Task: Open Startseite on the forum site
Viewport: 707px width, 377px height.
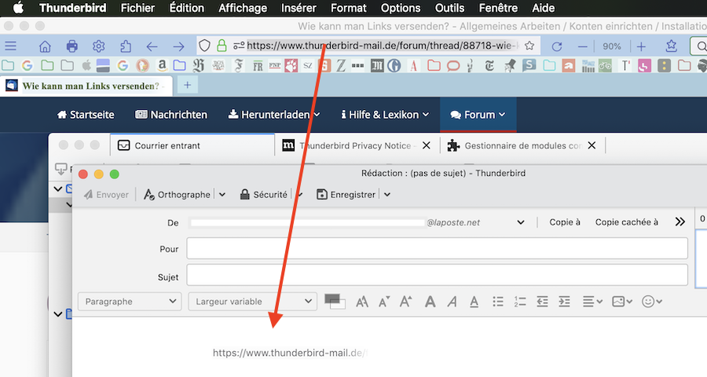Action: point(86,115)
